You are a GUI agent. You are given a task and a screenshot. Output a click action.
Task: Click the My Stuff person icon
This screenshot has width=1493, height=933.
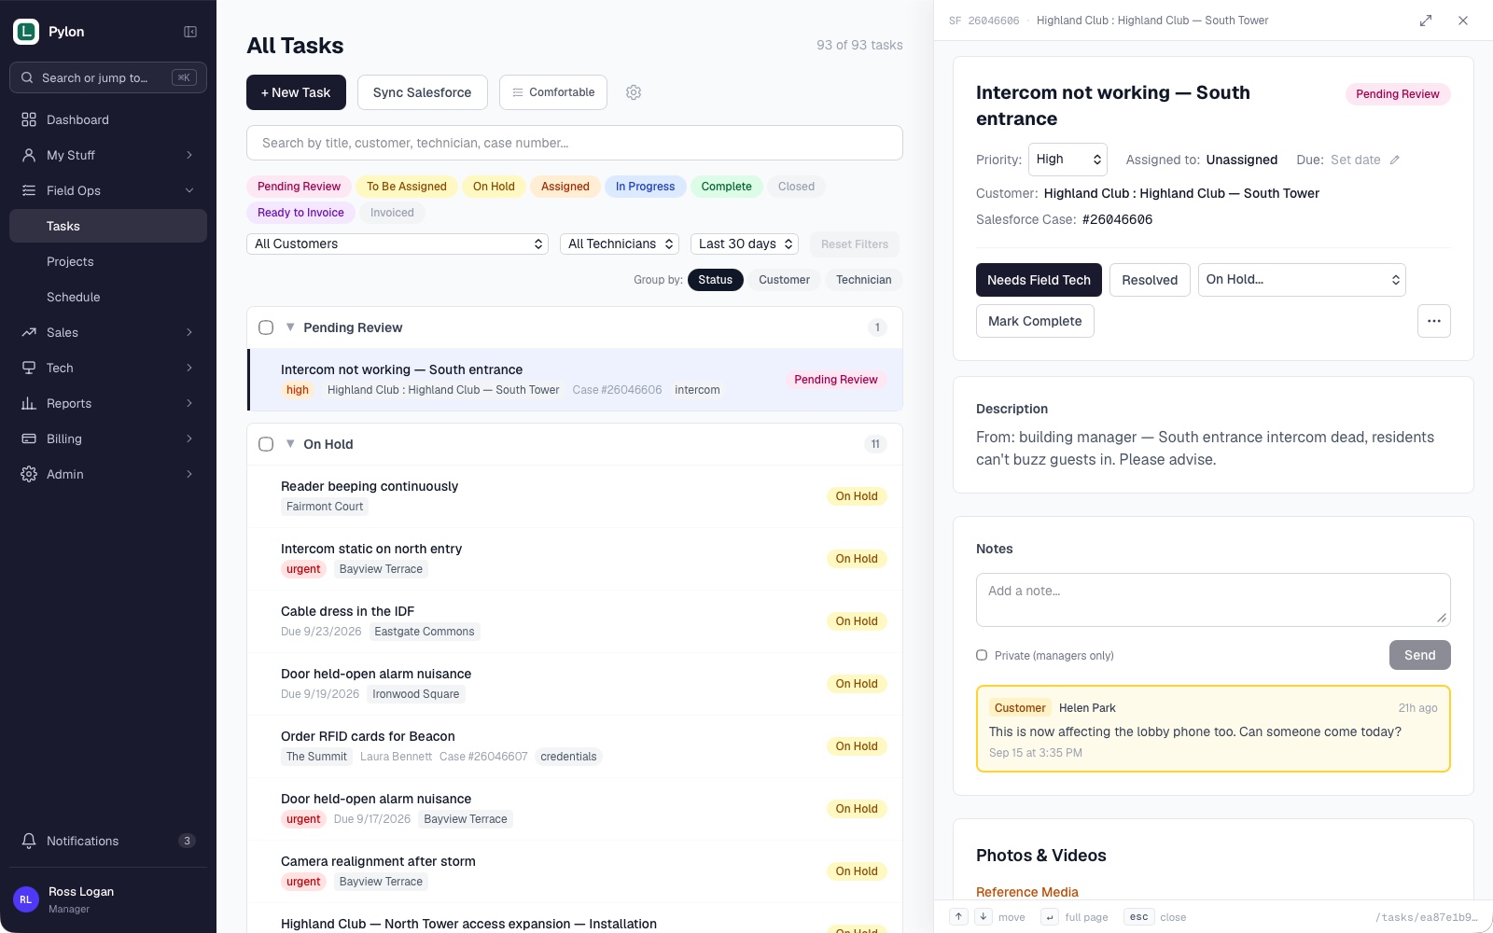point(29,155)
